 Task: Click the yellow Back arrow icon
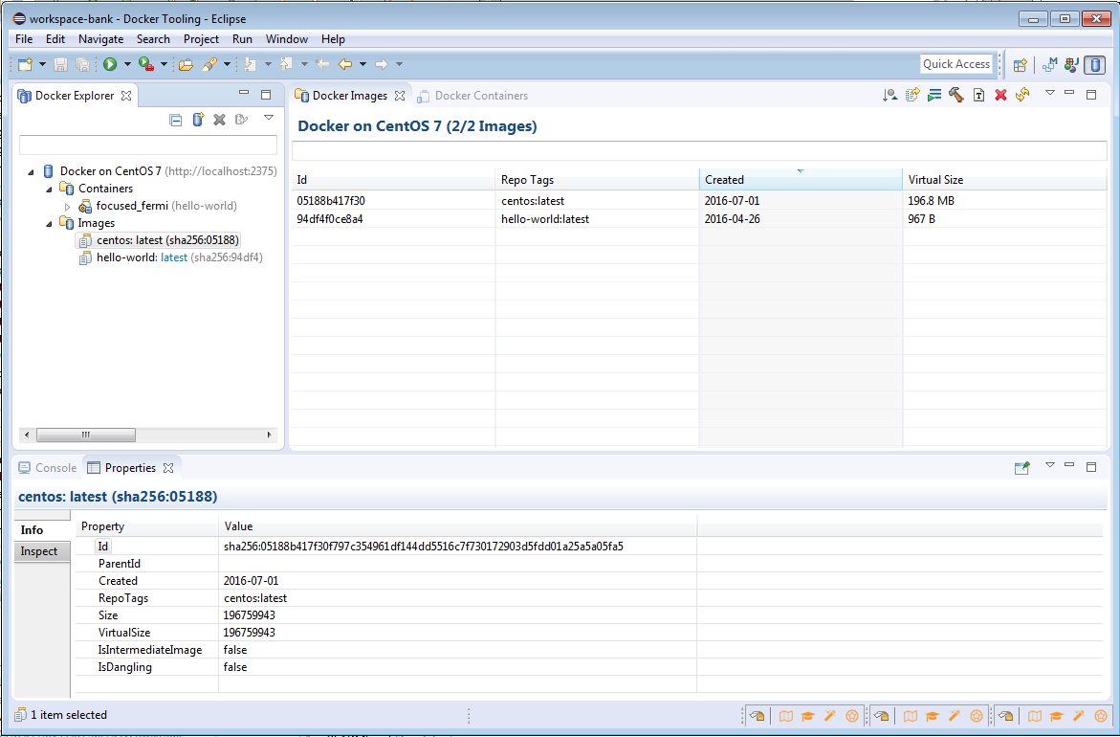pyautogui.click(x=345, y=64)
